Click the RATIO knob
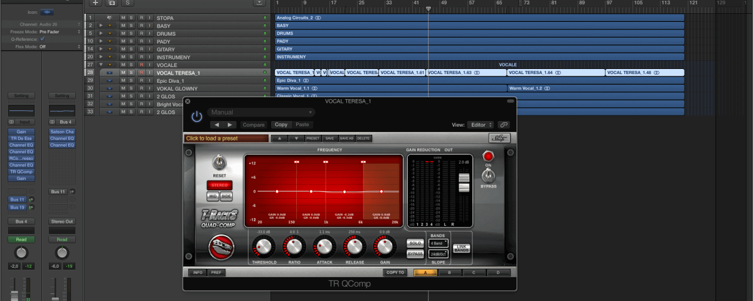 294,246
